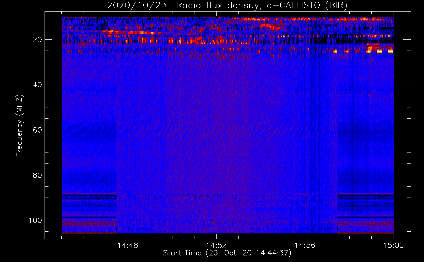Select the 15:00 time tick label
This screenshot has height=262, width=424.
pyautogui.click(x=393, y=245)
